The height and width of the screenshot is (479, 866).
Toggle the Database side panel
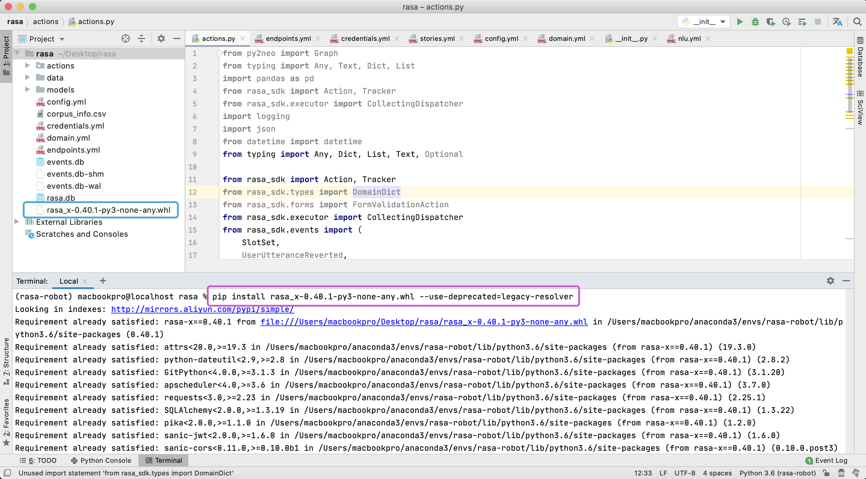pos(860,57)
